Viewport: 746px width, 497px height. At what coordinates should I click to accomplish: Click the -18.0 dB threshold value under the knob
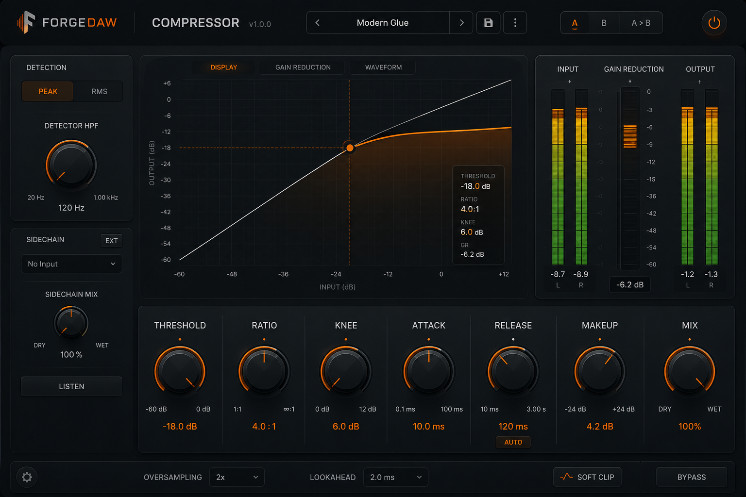180,427
